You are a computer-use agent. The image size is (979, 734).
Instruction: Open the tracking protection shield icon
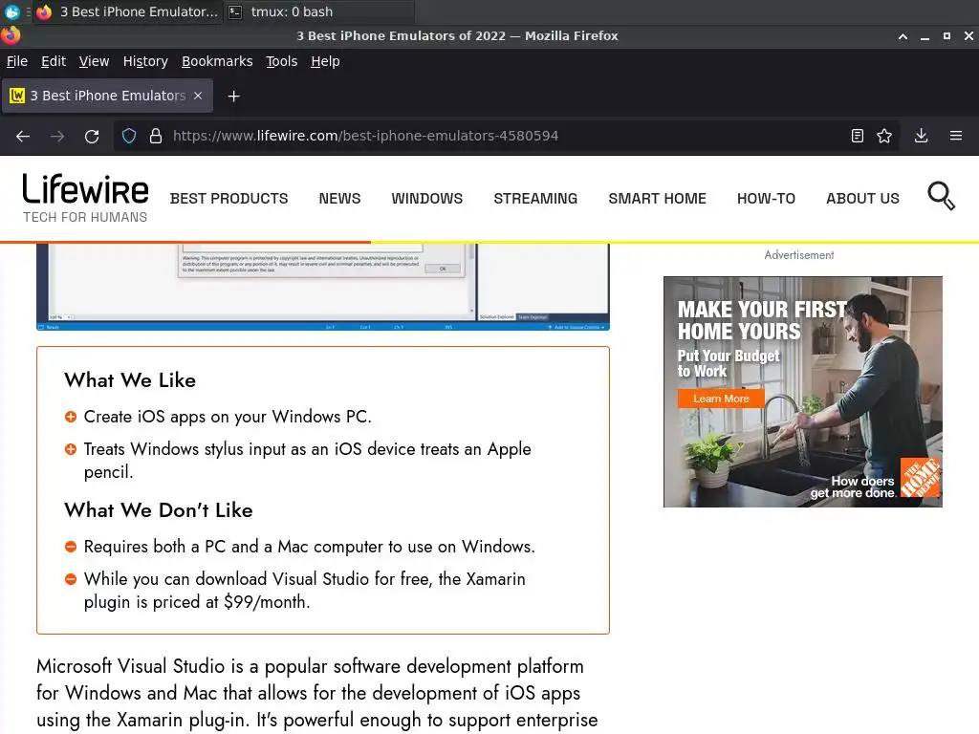[129, 136]
